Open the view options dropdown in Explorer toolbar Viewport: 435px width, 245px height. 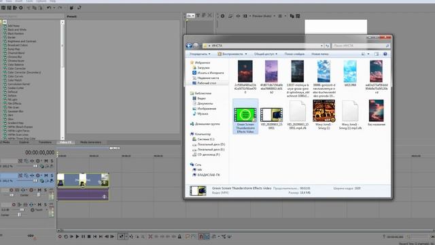pyautogui.click(x=368, y=54)
